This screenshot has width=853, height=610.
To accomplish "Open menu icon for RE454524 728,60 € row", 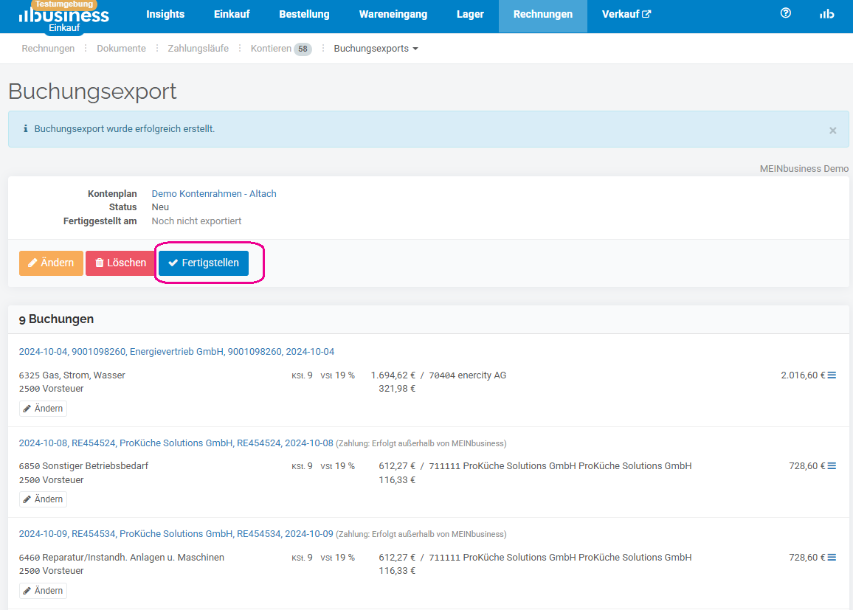I will [x=832, y=466].
